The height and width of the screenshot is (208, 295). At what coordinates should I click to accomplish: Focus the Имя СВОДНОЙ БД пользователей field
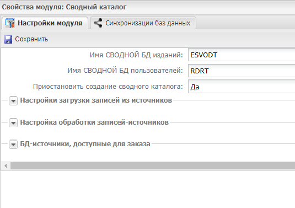[242, 71]
